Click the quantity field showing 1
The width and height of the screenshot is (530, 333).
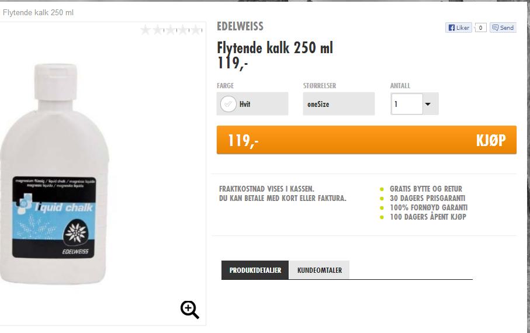(x=407, y=104)
